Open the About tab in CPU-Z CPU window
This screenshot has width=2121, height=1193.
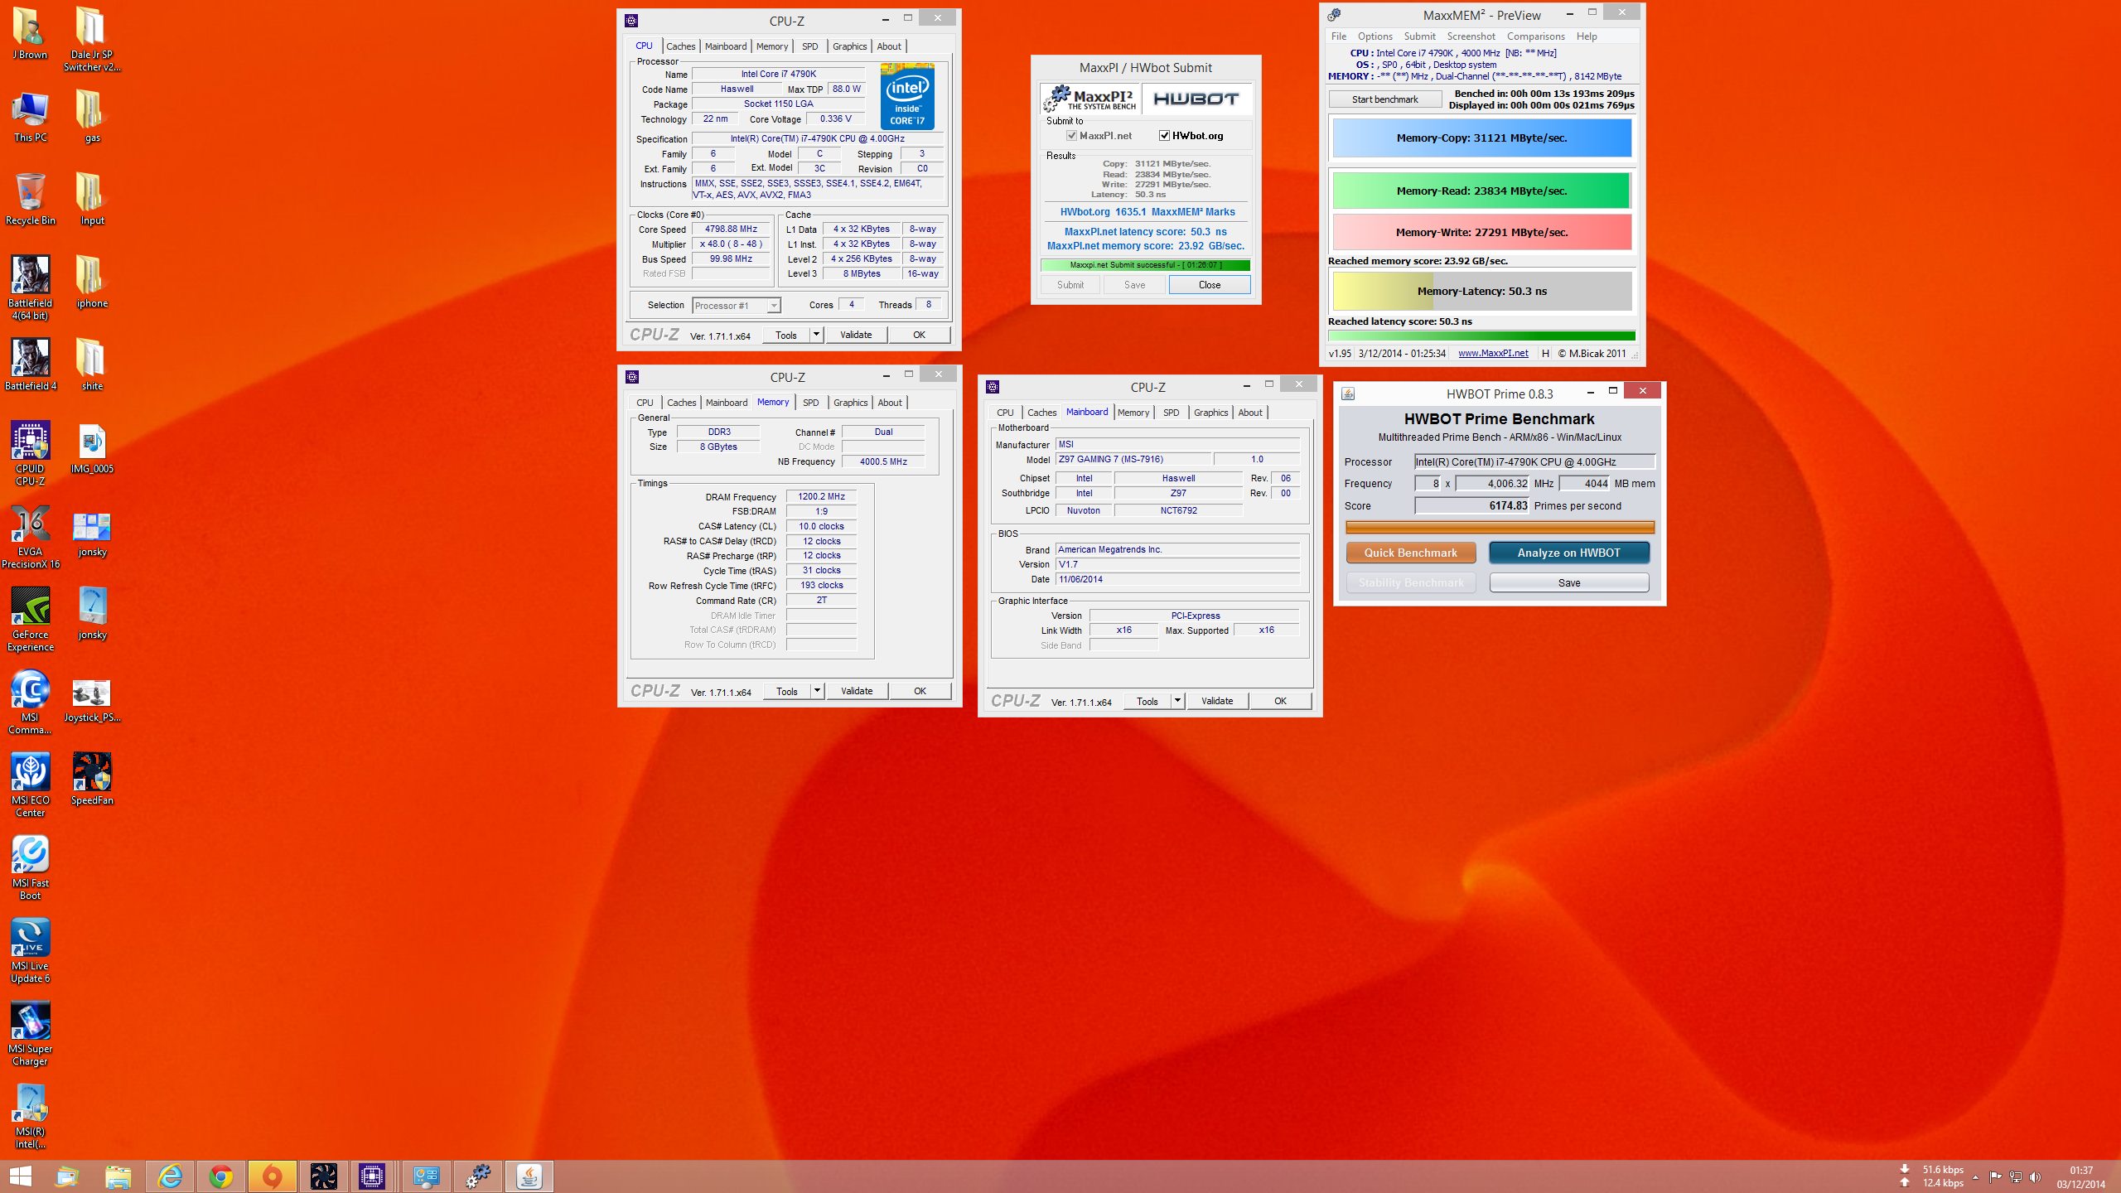(x=889, y=46)
